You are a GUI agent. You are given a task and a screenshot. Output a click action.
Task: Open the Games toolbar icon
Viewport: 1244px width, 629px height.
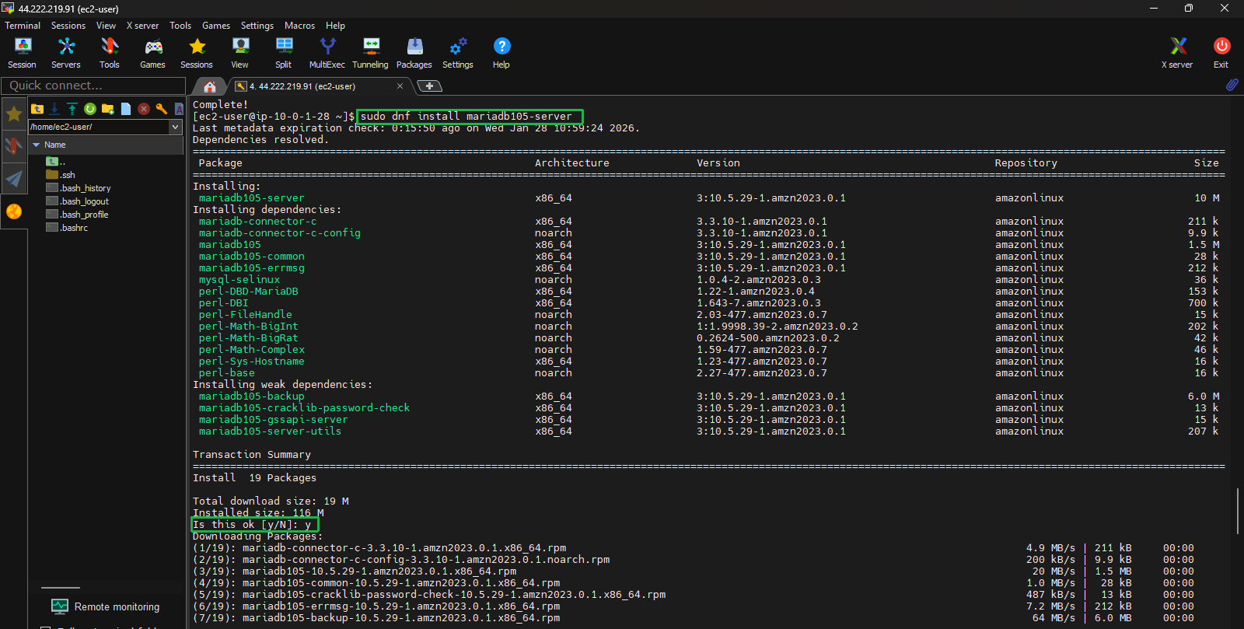[x=152, y=53]
